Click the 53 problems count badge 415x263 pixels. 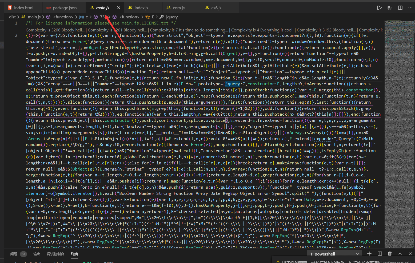[x=23, y=254]
